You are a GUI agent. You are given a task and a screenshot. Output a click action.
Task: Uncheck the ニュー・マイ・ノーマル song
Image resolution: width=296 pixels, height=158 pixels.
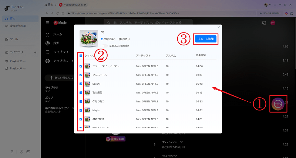pyautogui.click(x=81, y=66)
